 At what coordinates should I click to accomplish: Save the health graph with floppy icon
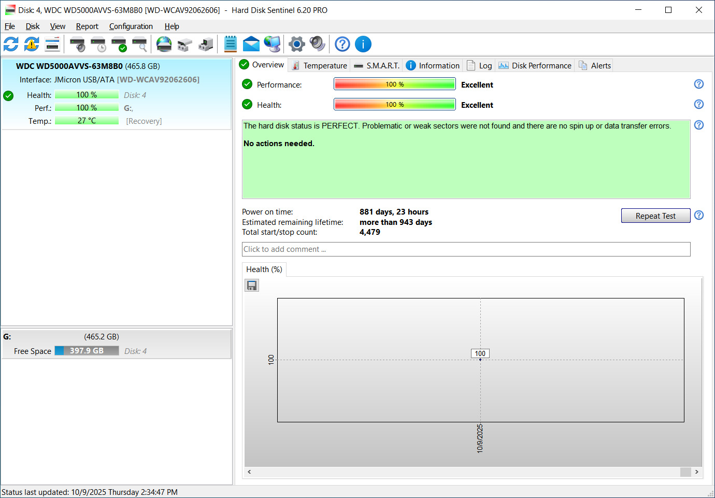(x=252, y=286)
